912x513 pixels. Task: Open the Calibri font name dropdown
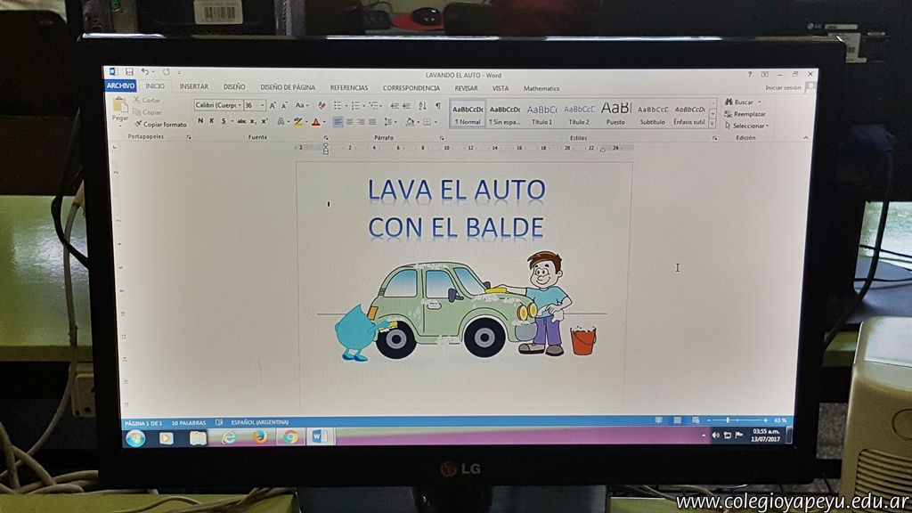pyautogui.click(x=217, y=105)
